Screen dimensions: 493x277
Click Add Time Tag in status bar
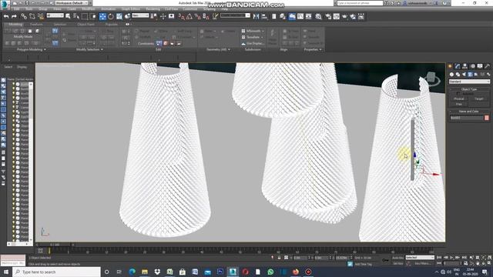[364, 264]
